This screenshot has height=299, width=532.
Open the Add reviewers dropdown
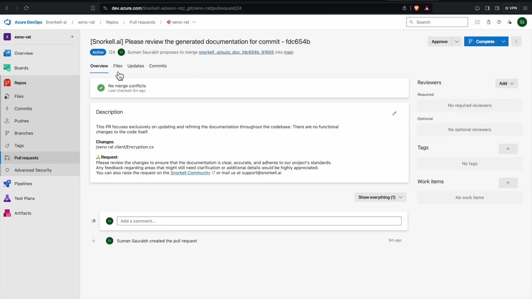pos(507,83)
